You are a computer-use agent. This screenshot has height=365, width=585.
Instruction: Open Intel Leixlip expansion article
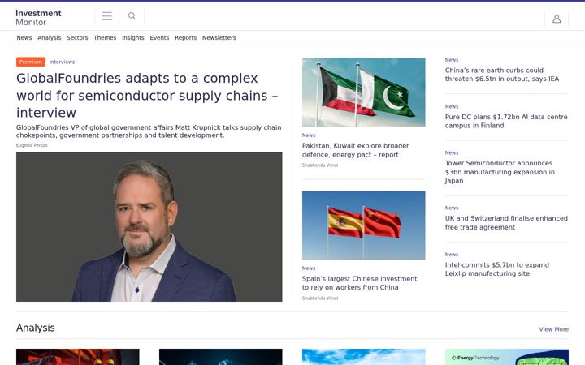click(497, 269)
